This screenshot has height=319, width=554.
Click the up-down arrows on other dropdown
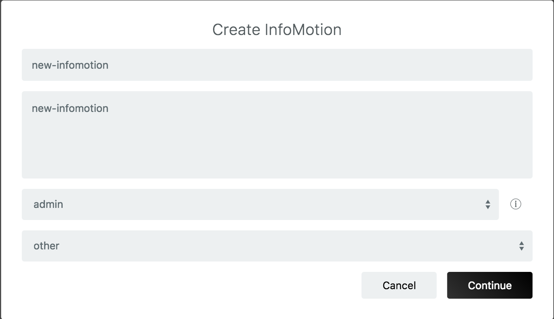[x=522, y=246]
